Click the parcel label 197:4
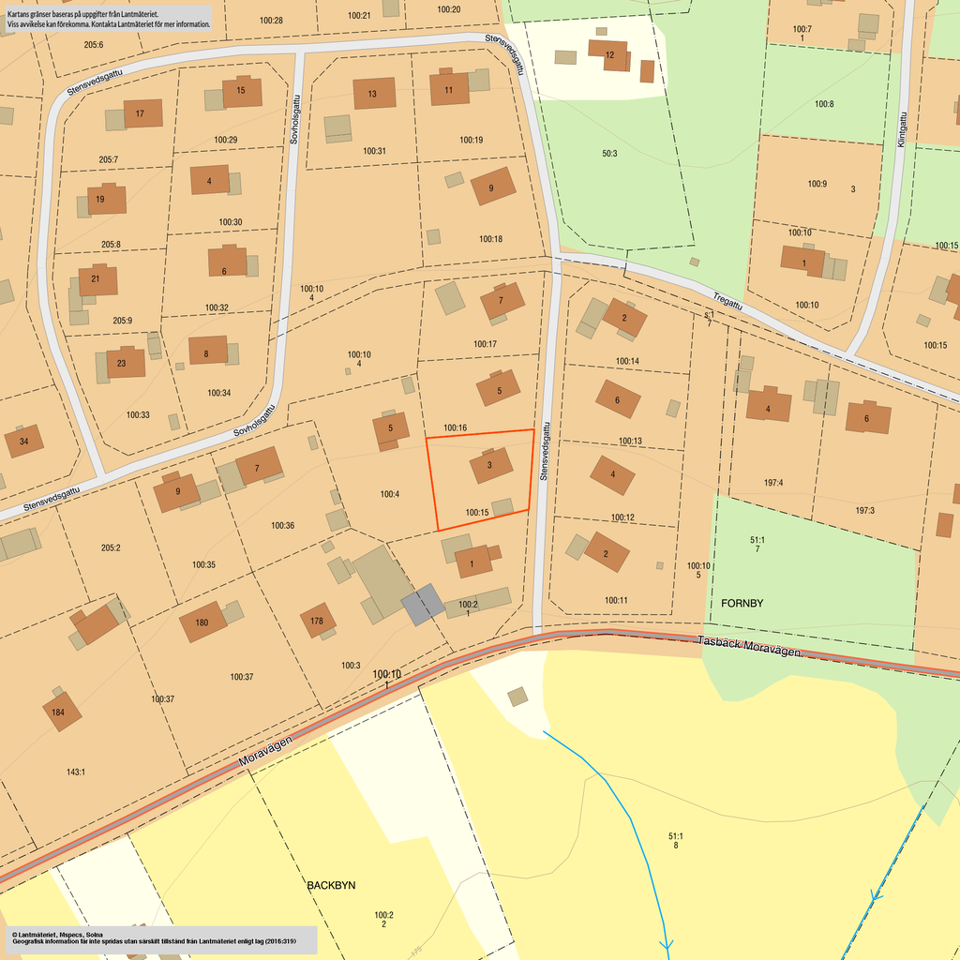The width and height of the screenshot is (960, 960). pos(772,483)
